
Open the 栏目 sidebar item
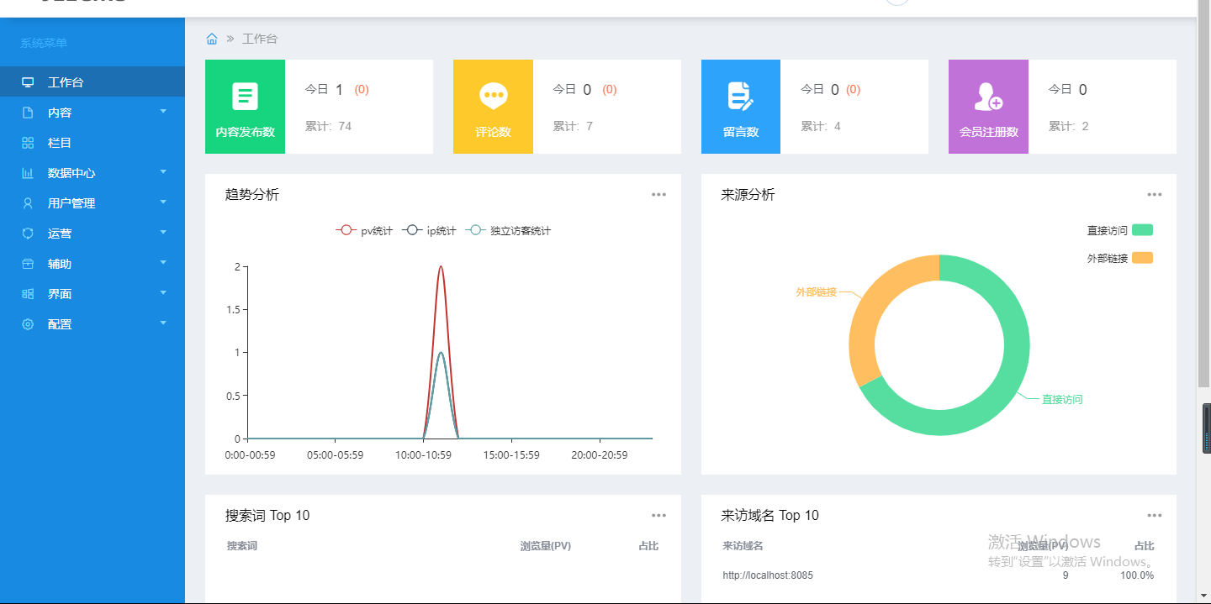tap(93, 143)
